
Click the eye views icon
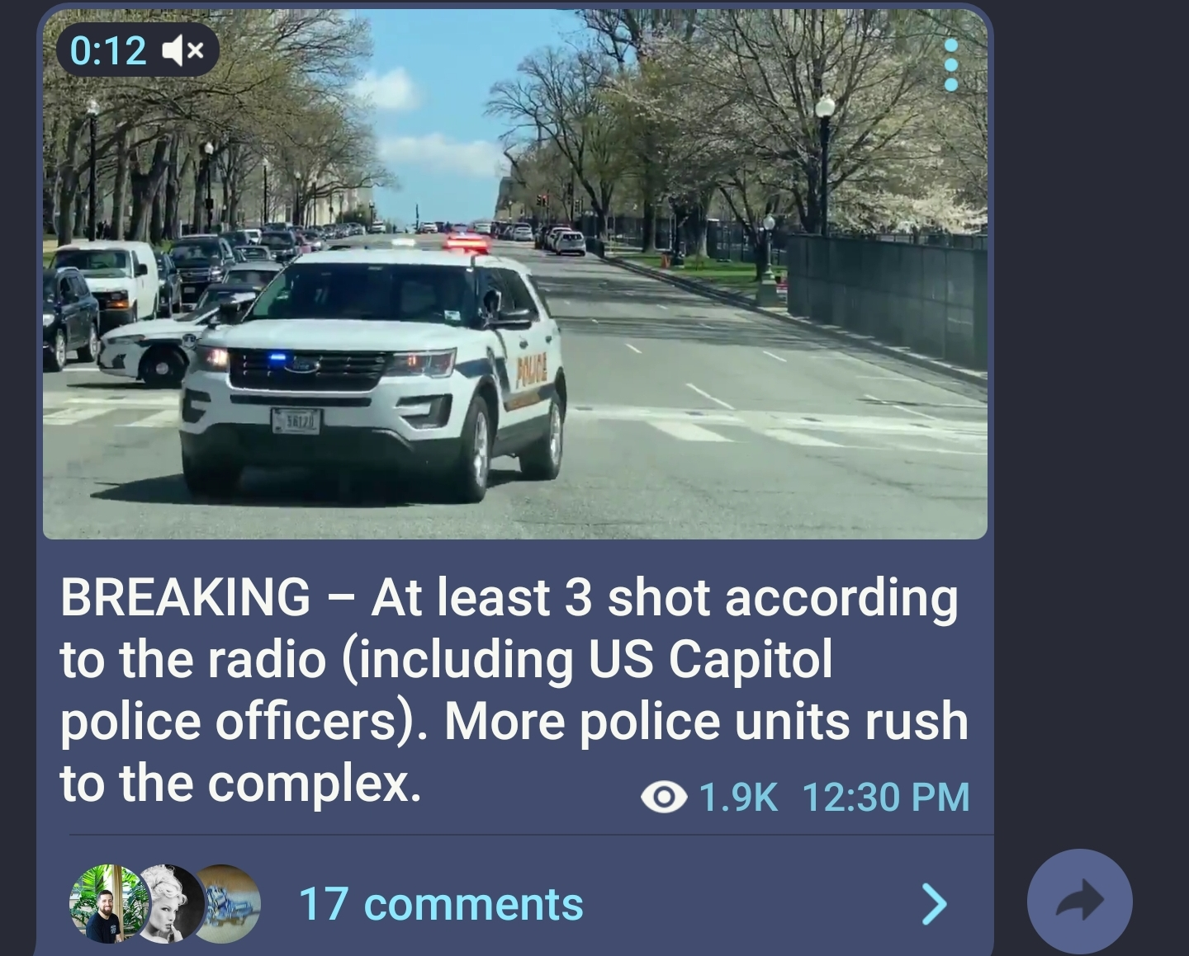(664, 797)
